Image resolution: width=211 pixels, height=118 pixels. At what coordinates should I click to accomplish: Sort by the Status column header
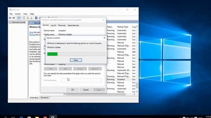[110, 27]
